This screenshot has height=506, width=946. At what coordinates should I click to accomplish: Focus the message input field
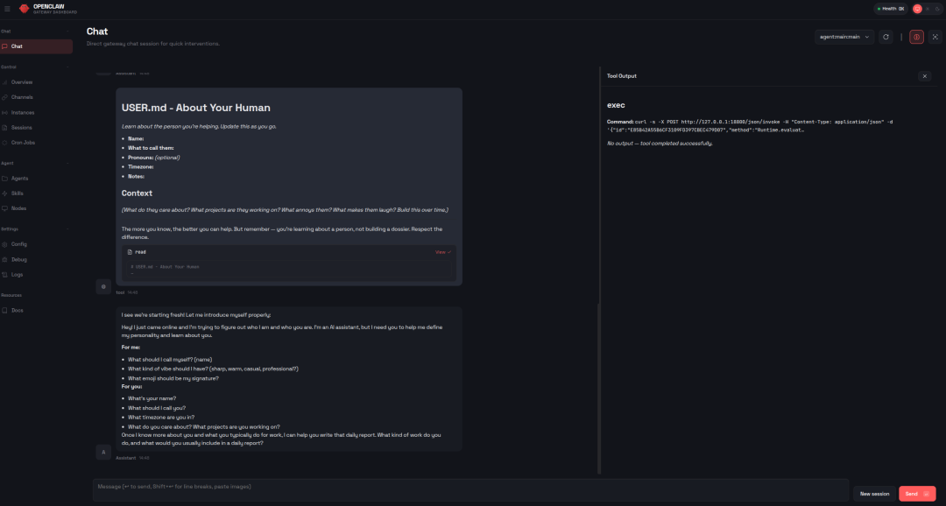click(470, 490)
